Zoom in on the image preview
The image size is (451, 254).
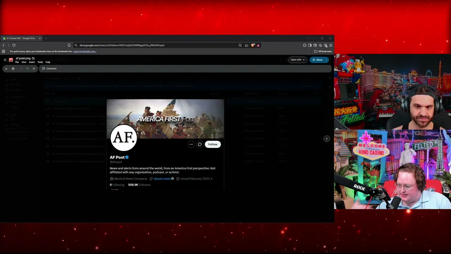coord(34,68)
